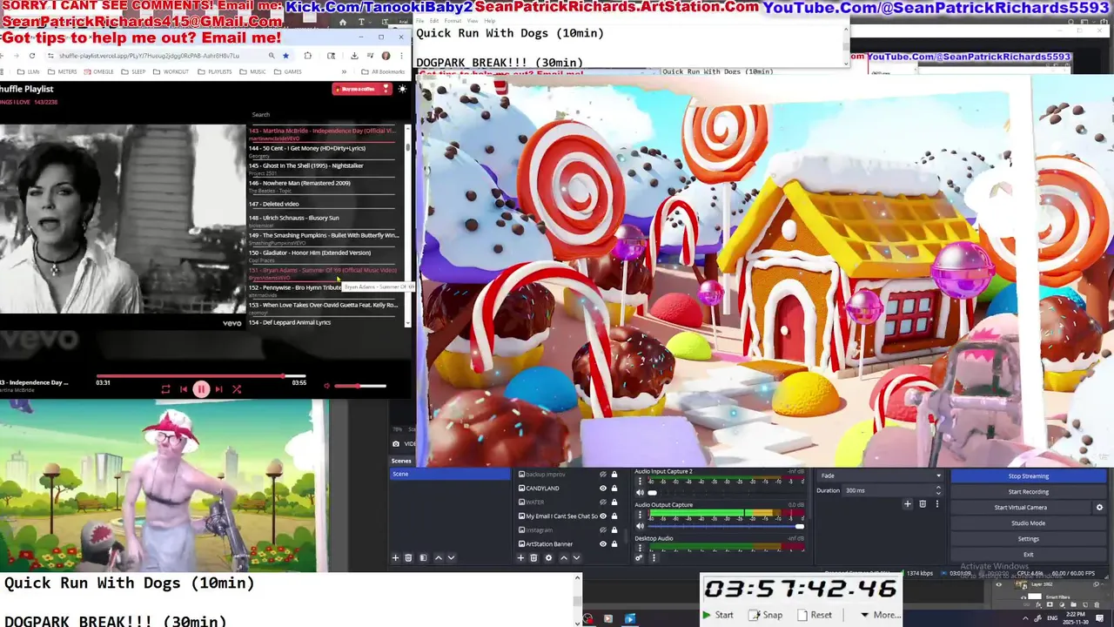The image size is (1114, 627).
Task: Play 144 - 50 Cent I Get Money
Action: (324, 151)
